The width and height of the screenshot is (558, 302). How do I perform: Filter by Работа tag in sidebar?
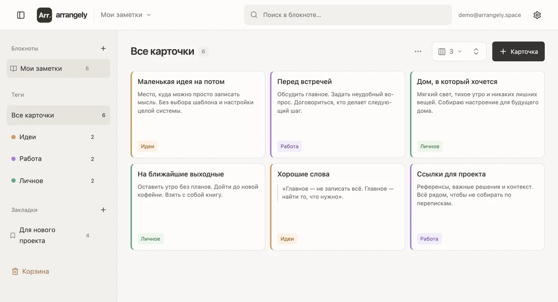[58, 159]
